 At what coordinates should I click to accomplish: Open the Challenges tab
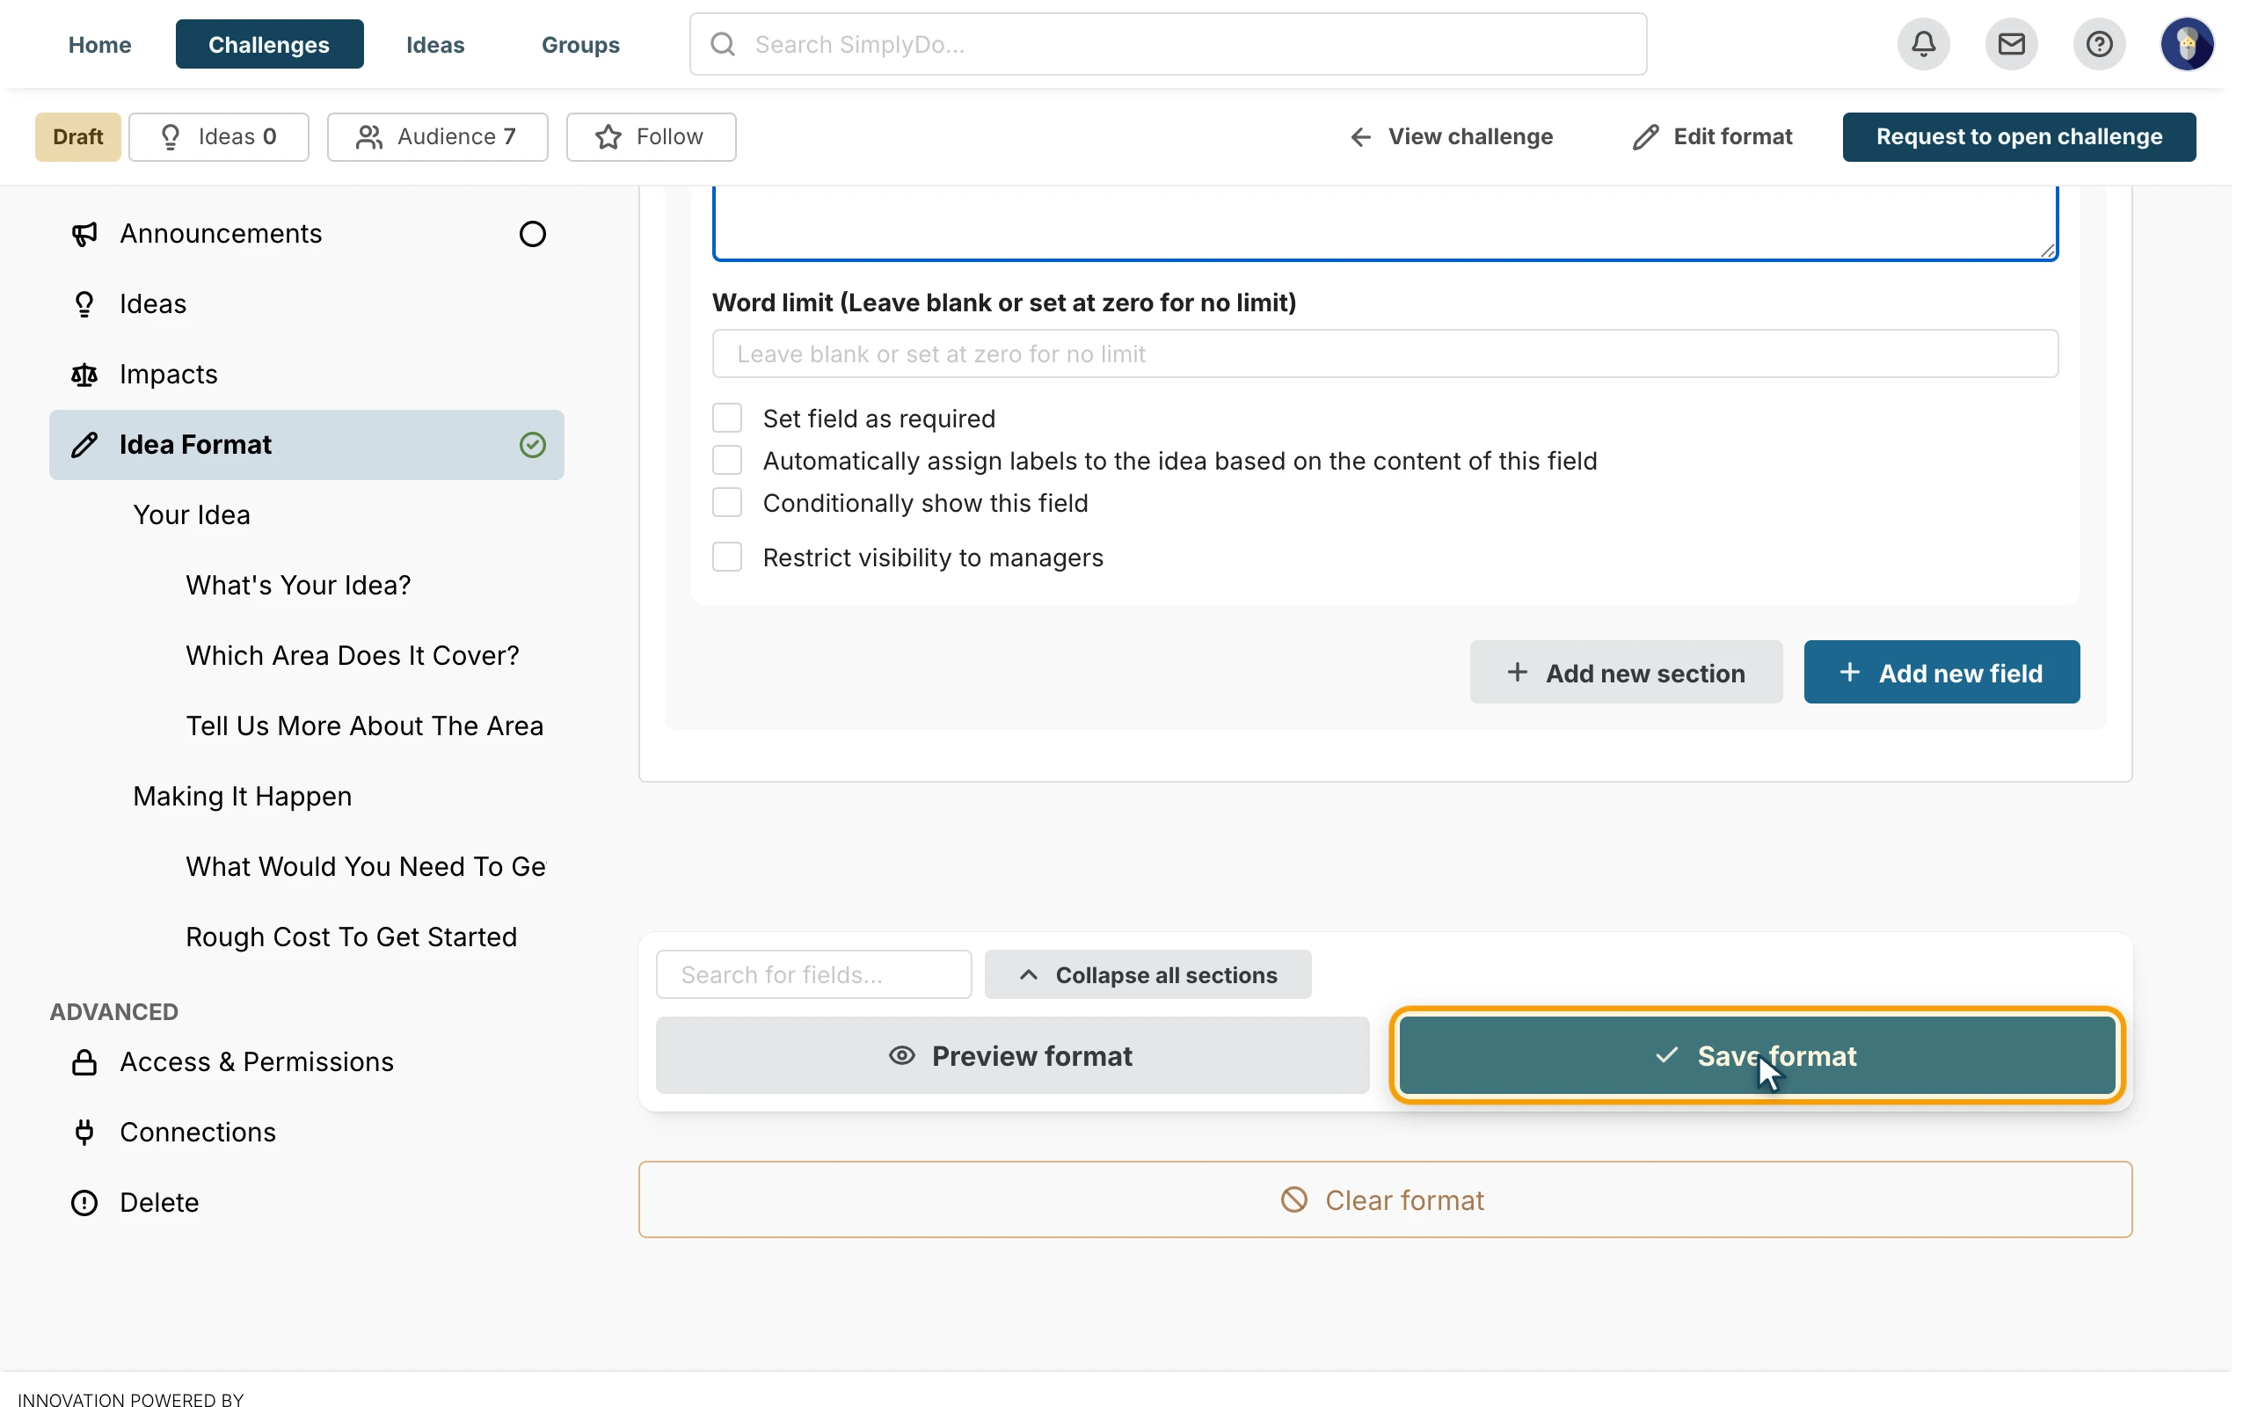(269, 44)
